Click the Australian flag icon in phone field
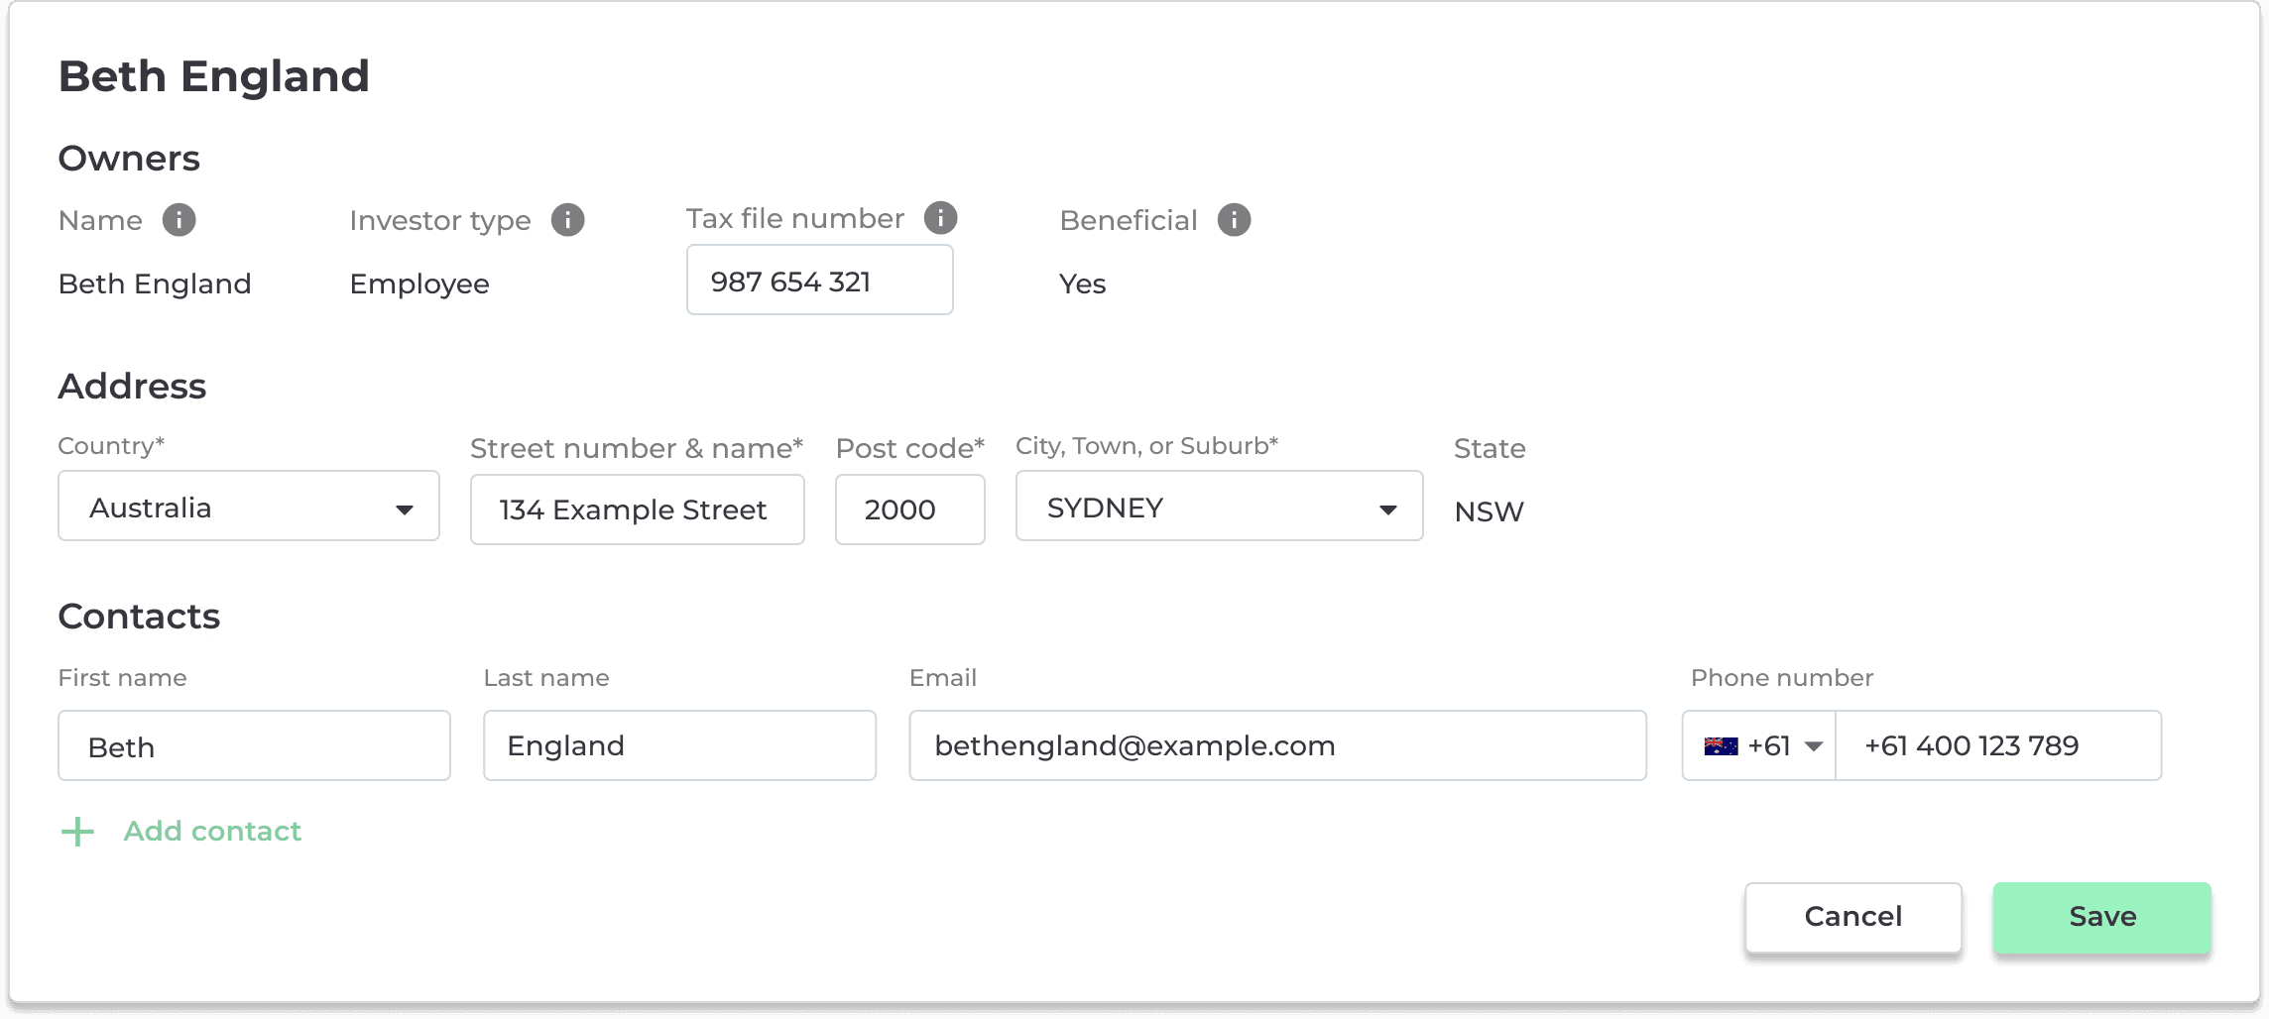Viewport: 2269px width, 1019px height. point(1721,746)
